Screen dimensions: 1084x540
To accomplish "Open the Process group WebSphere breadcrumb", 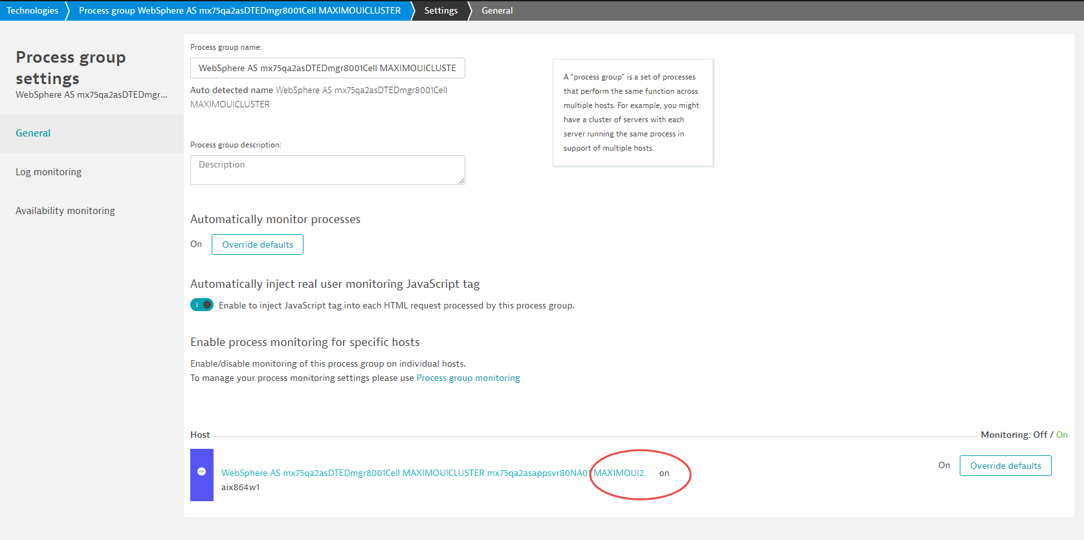I will click(239, 10).
